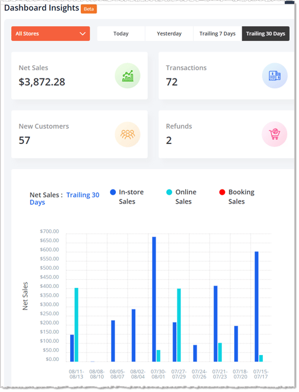This screenshot has height=392, width=299.
Task: Click the 72 transactions value
Action: (x=172, y=82)
